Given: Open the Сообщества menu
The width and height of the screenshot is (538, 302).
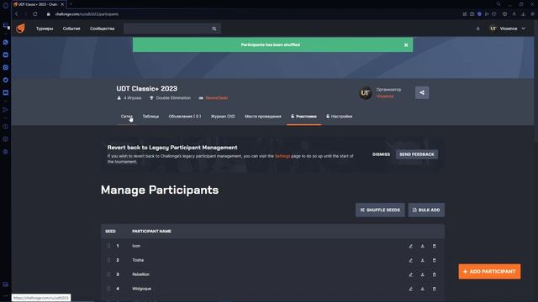Looking at the screenshot, I should [x=102, y=29].
